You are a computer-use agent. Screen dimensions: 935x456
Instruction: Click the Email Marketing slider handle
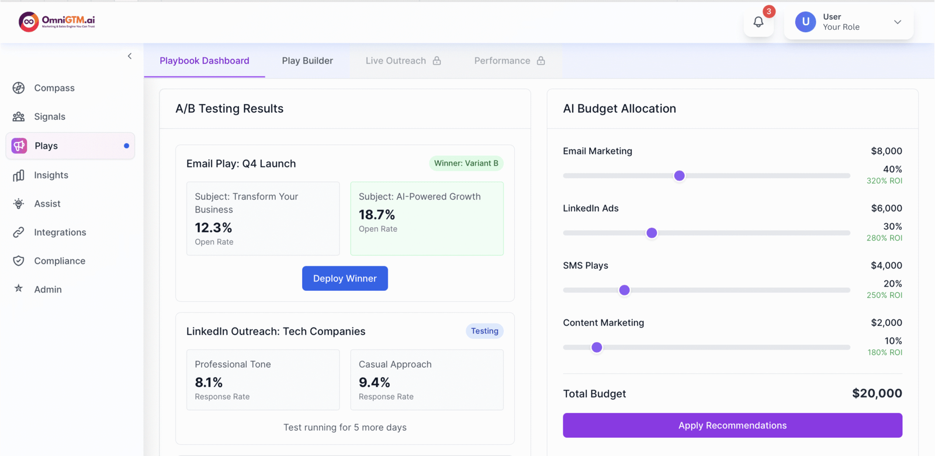[x=679, y=176]
